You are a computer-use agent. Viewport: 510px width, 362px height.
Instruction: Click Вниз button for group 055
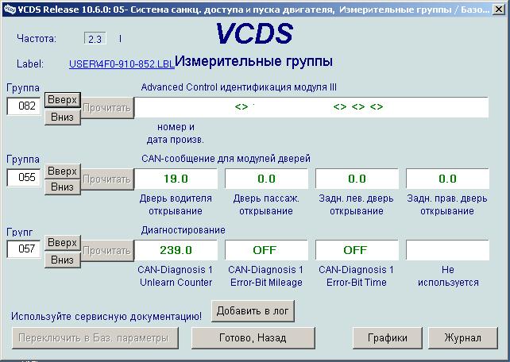(x=63, y=187)
